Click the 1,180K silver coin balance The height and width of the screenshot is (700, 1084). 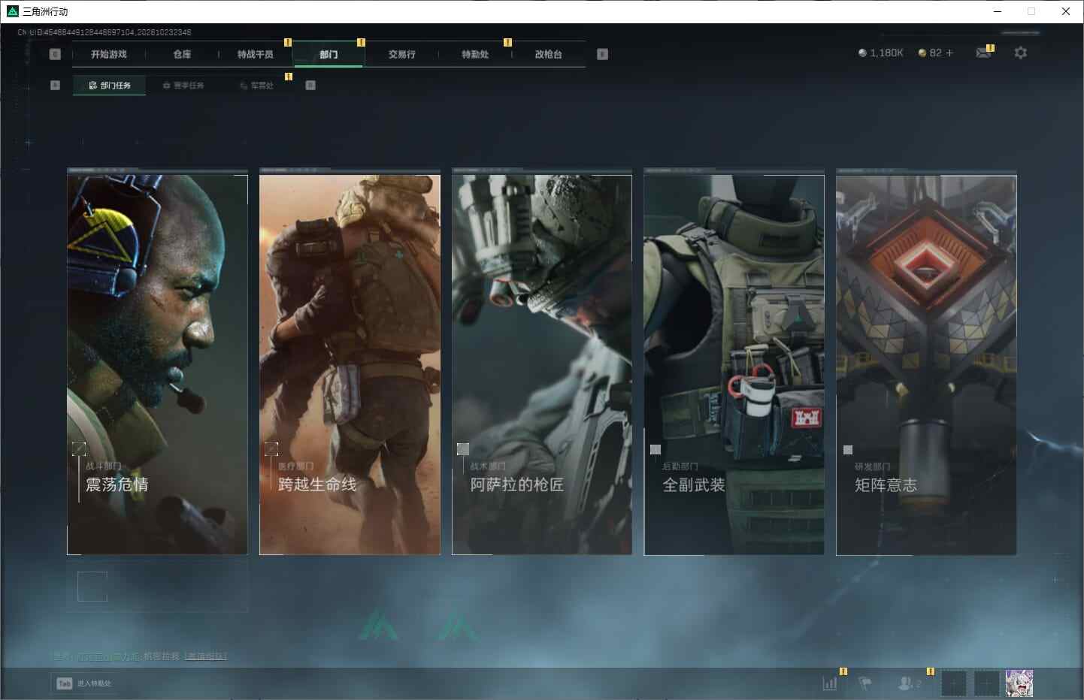tap(880, 53)
